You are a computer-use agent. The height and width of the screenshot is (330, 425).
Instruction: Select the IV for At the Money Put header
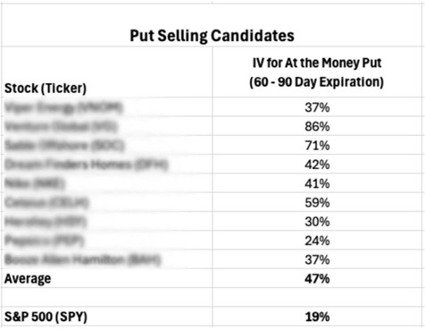click(317, 72)
